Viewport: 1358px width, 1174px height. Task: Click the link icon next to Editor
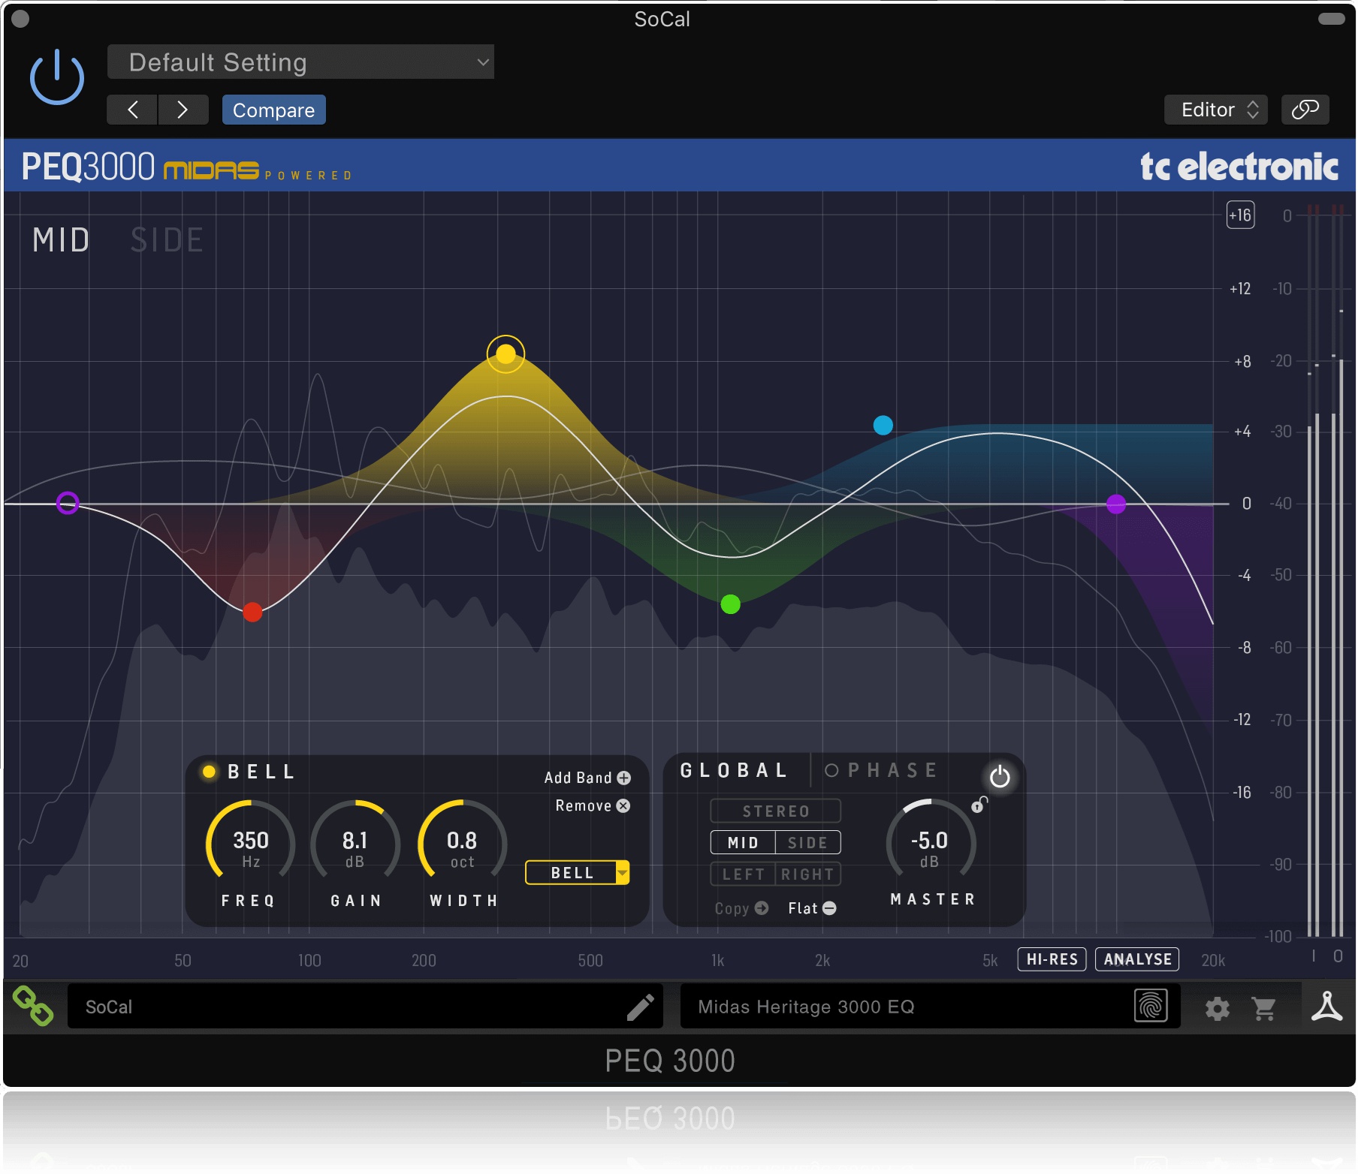(1305, 110)
